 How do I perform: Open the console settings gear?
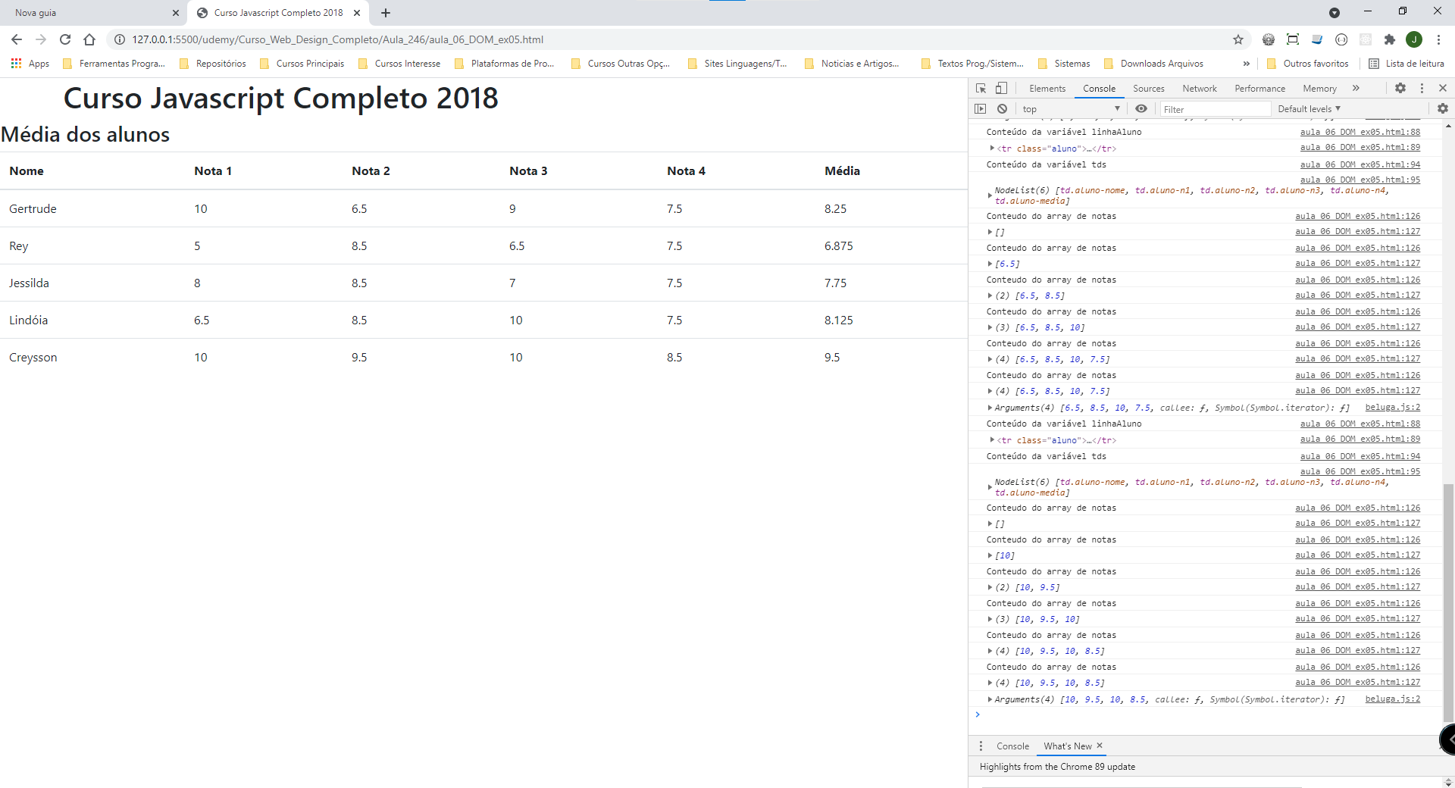coord(1443,109)
